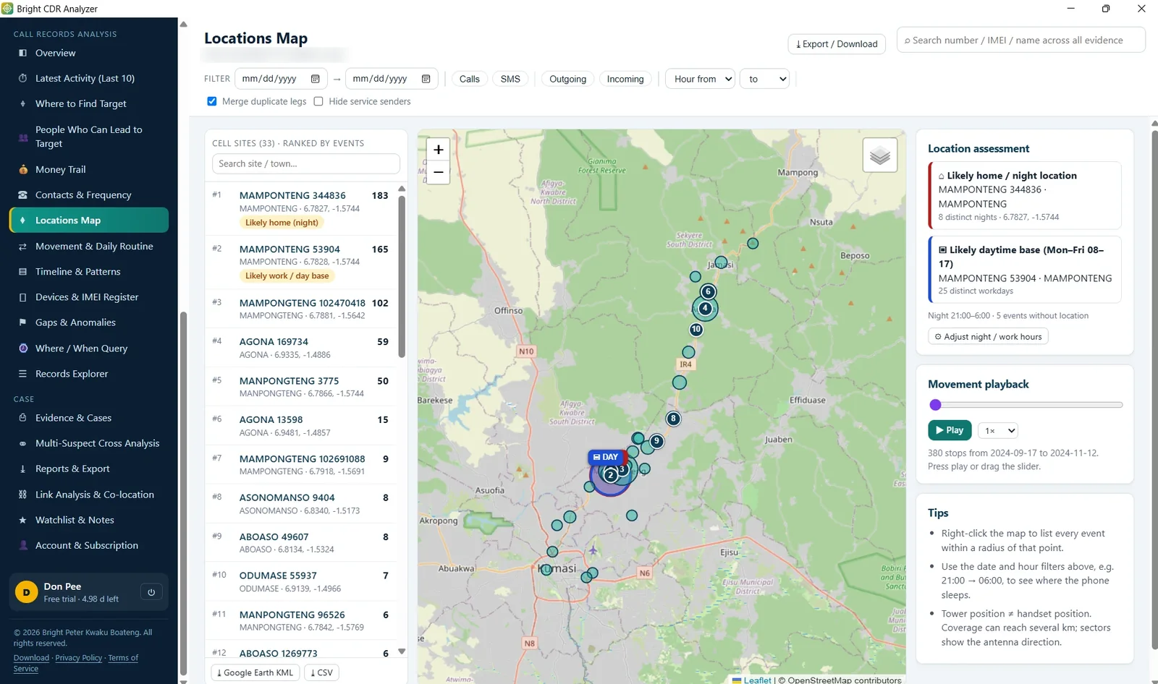Select AGONA 169734 cell site row
This screenshot has height=684, width=1158.
[301, 348]
